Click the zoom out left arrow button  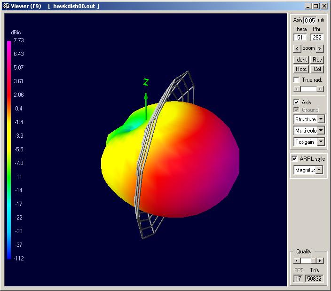tap(297, 48)
